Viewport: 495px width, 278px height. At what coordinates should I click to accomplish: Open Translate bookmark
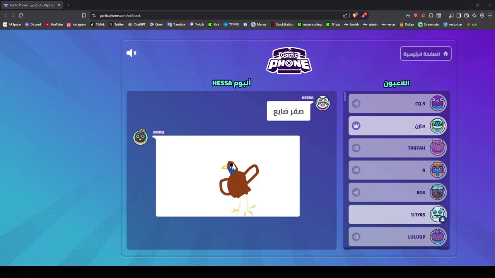(176, 24)
